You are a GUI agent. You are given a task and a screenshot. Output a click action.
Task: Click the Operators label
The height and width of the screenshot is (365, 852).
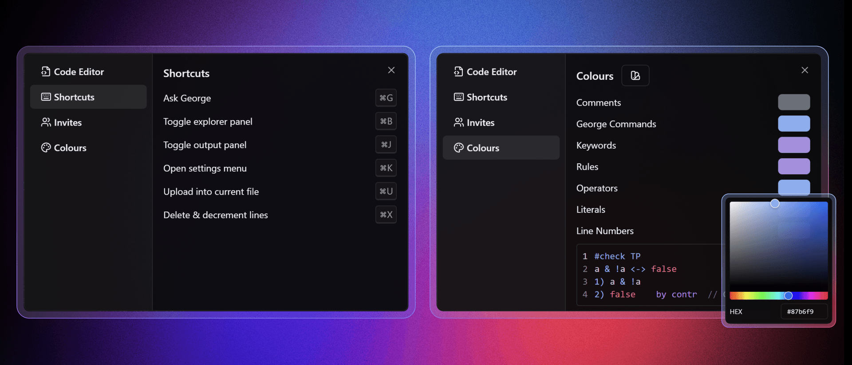pos(597,188)
